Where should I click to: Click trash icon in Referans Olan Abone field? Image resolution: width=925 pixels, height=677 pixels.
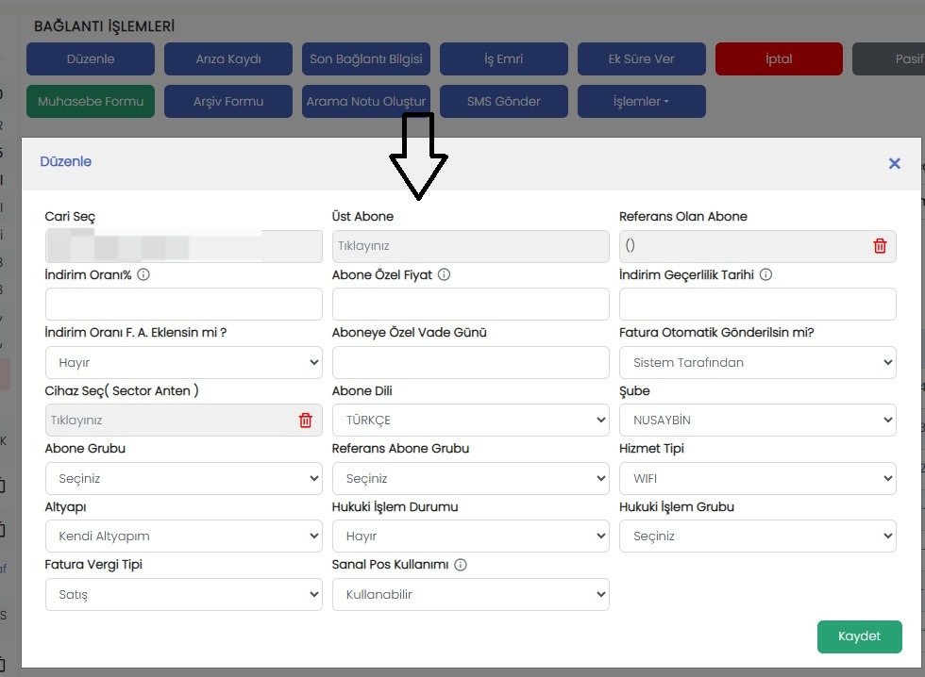[x=880, y=246]
